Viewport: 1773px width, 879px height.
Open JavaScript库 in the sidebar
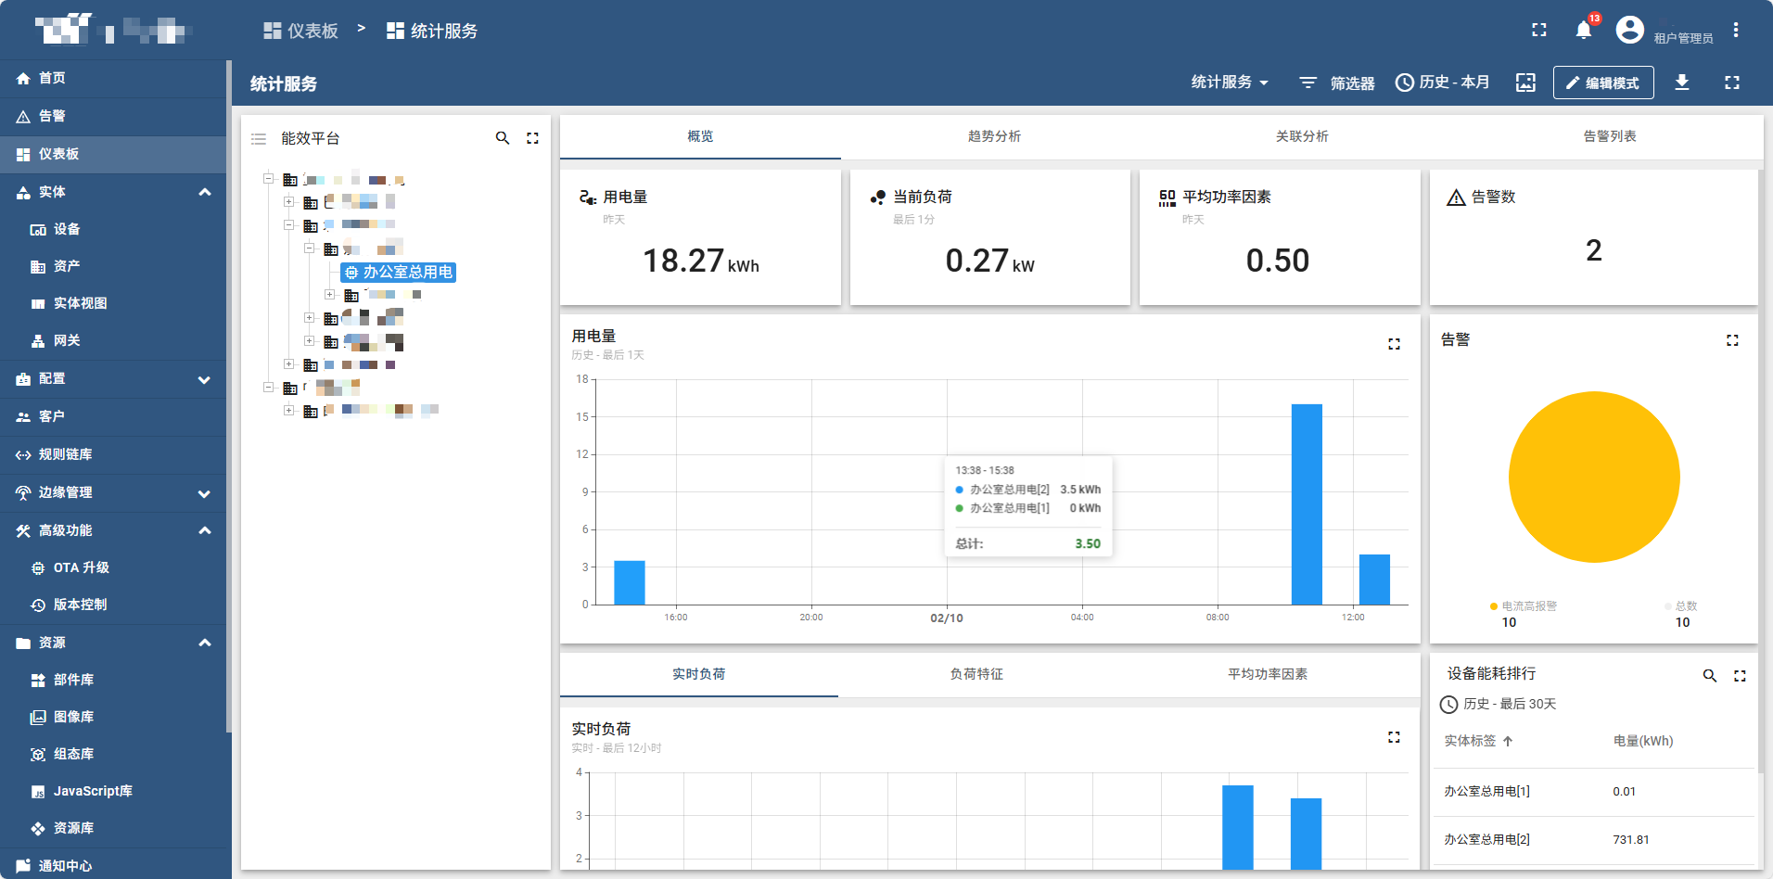click(113, 791)
